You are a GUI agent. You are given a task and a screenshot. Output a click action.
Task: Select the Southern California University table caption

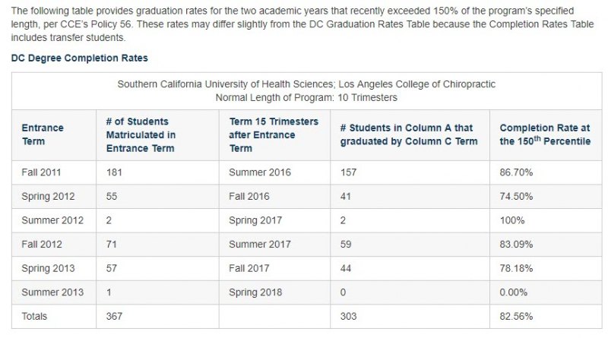point(306,90)
